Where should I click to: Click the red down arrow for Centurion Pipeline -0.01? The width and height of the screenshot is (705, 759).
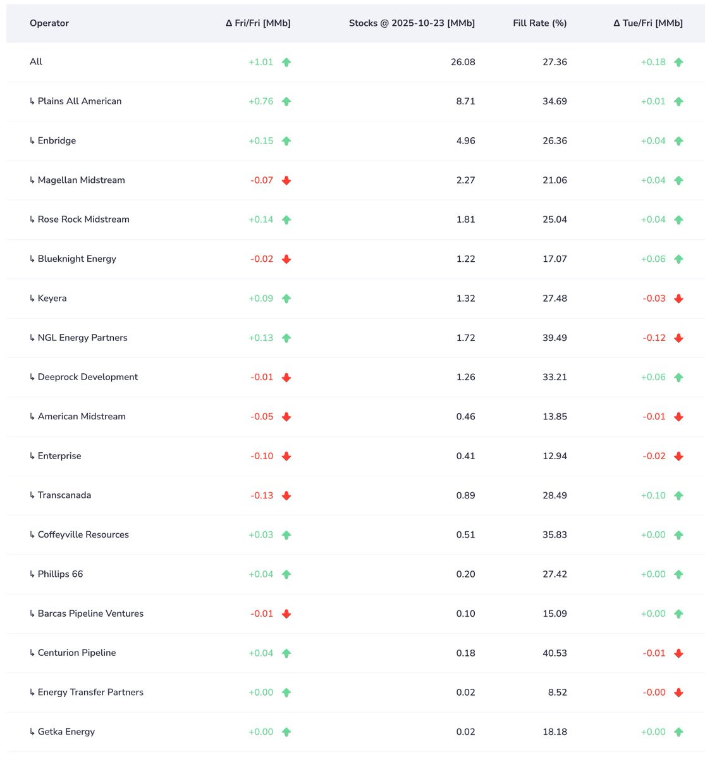[x=678, y=653]
